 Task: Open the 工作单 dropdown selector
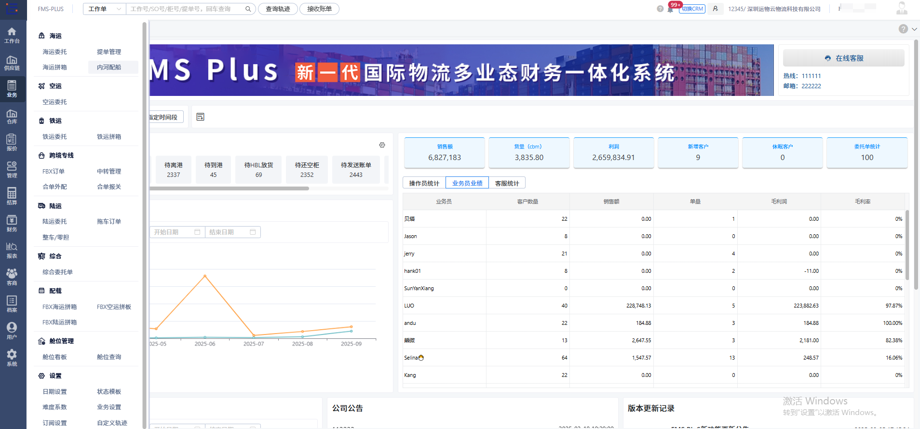(104, 9)
